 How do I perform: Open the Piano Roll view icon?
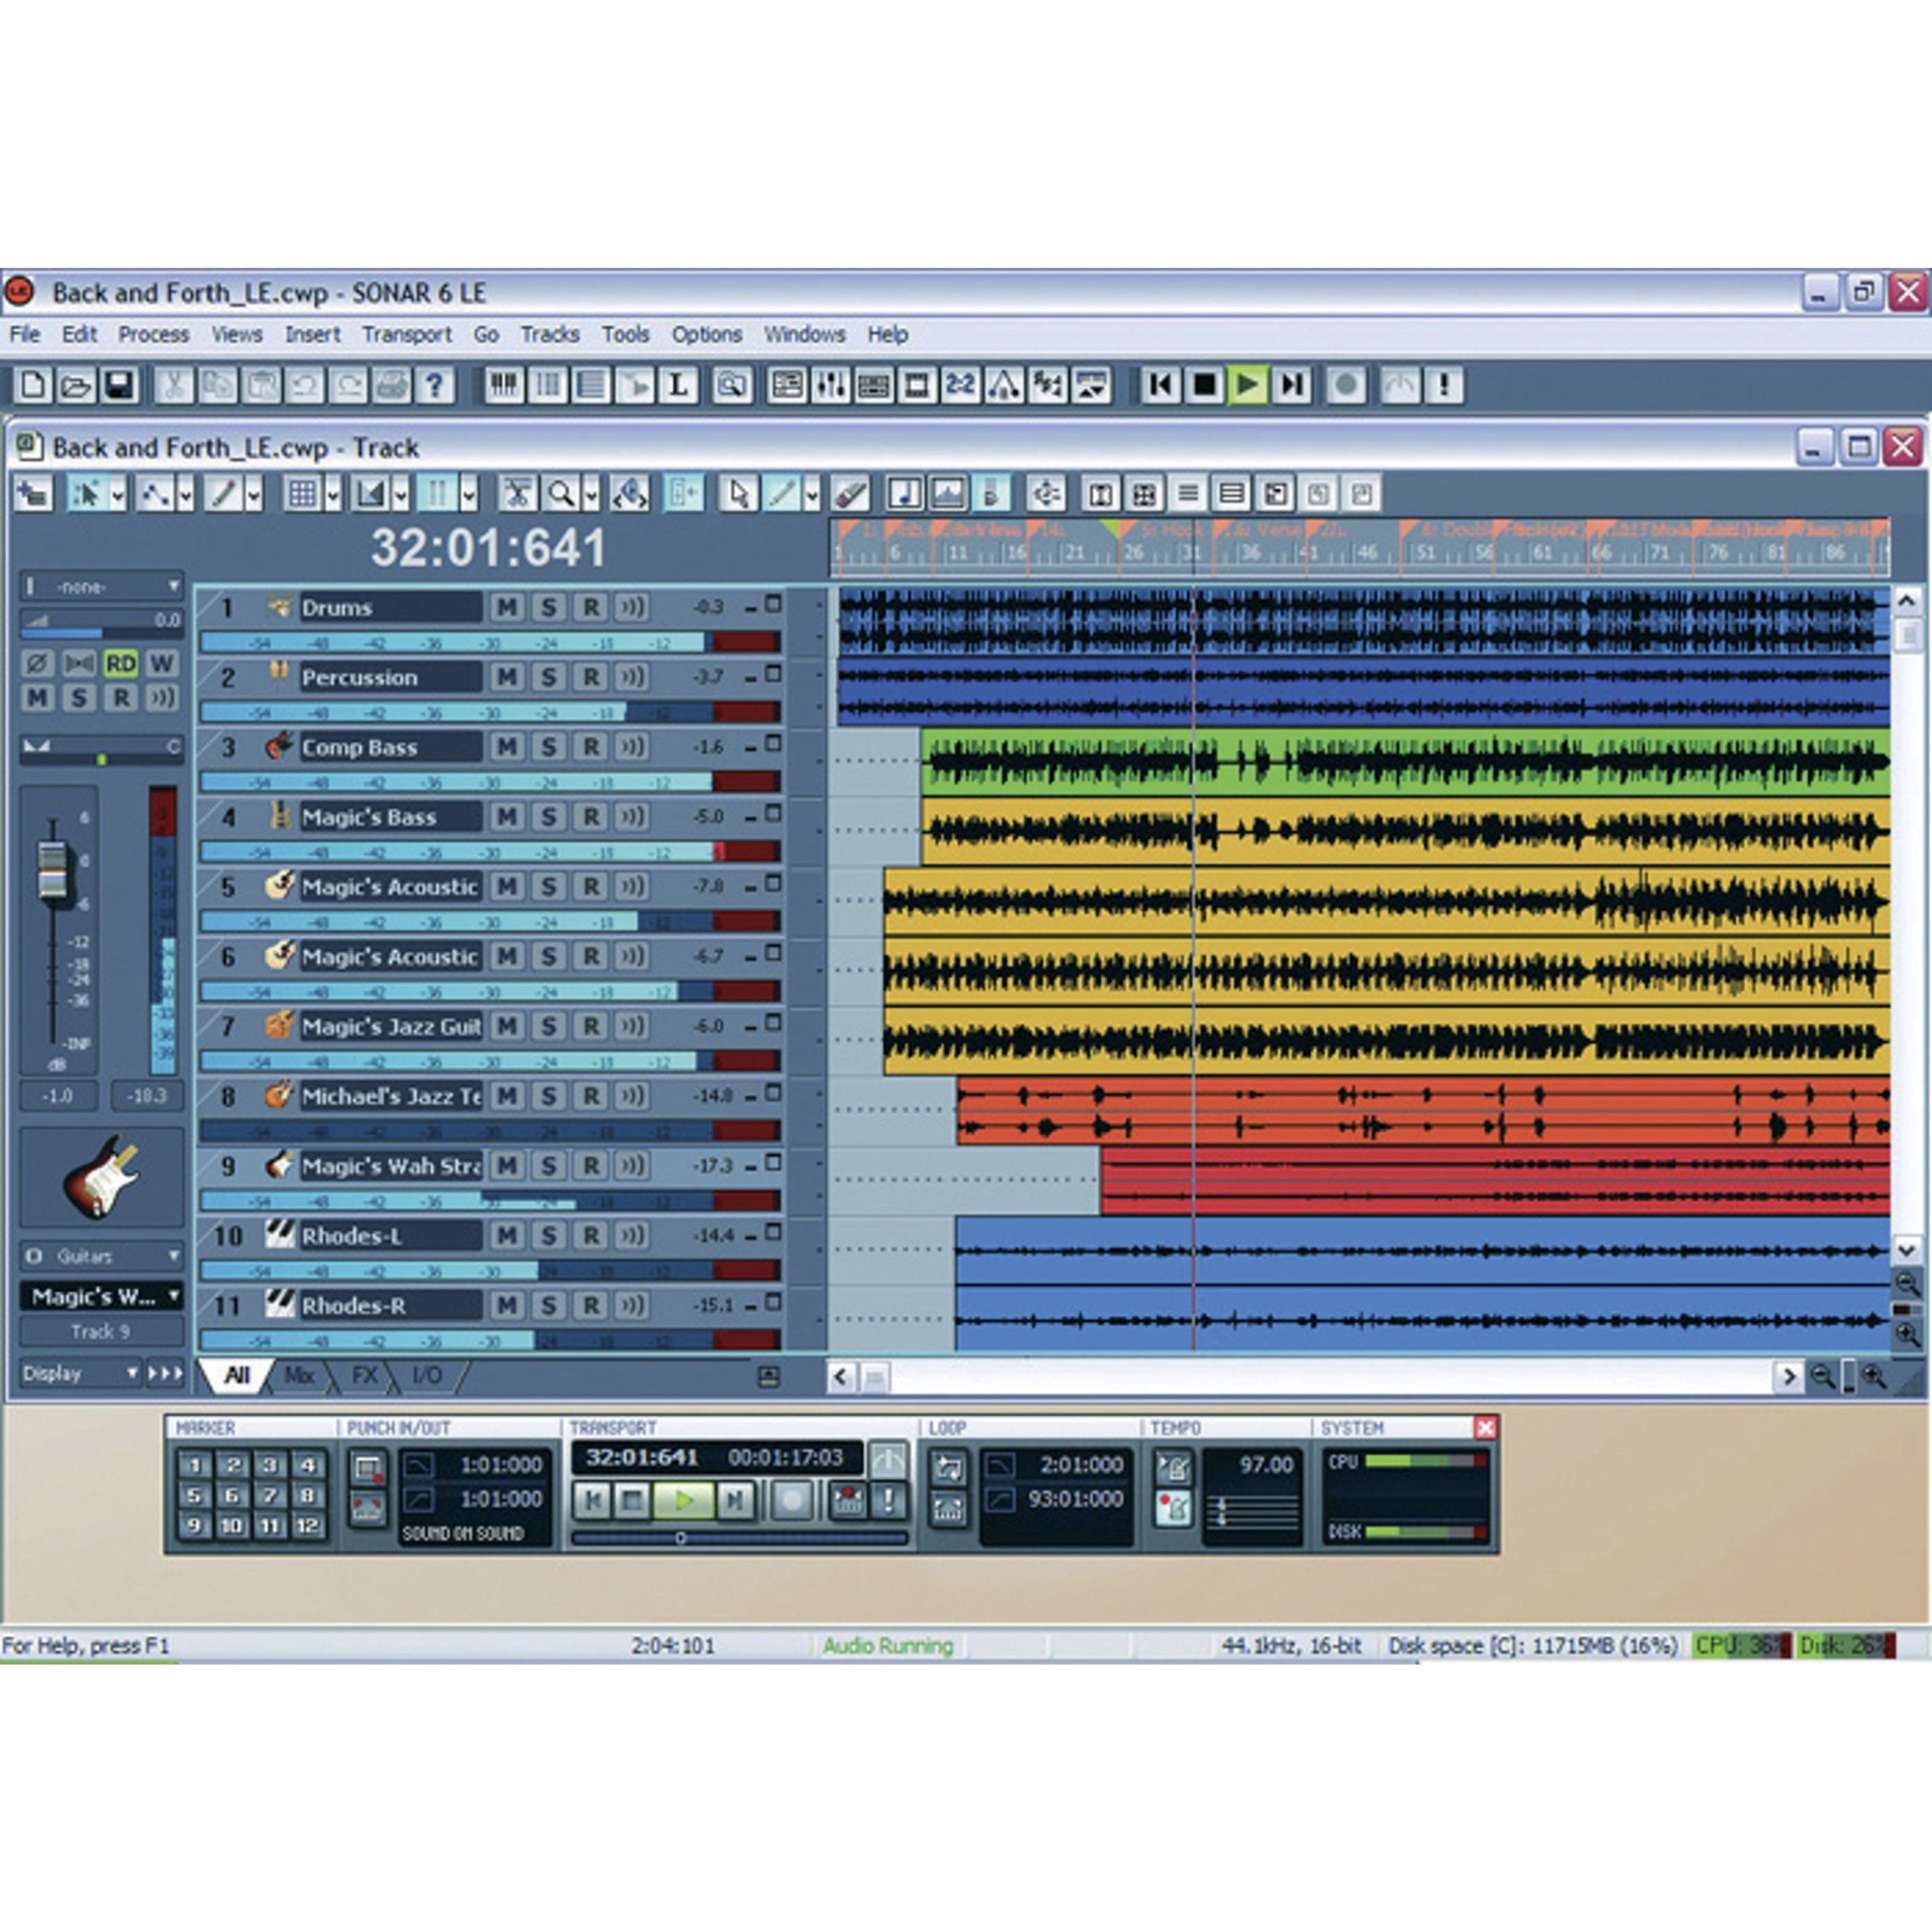click(x=504, y=385)
